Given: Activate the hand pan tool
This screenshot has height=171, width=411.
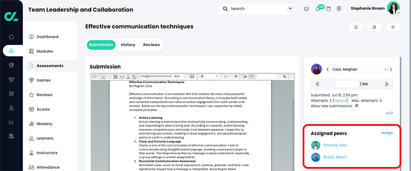Looking at the screenshot, I should 251,76.
